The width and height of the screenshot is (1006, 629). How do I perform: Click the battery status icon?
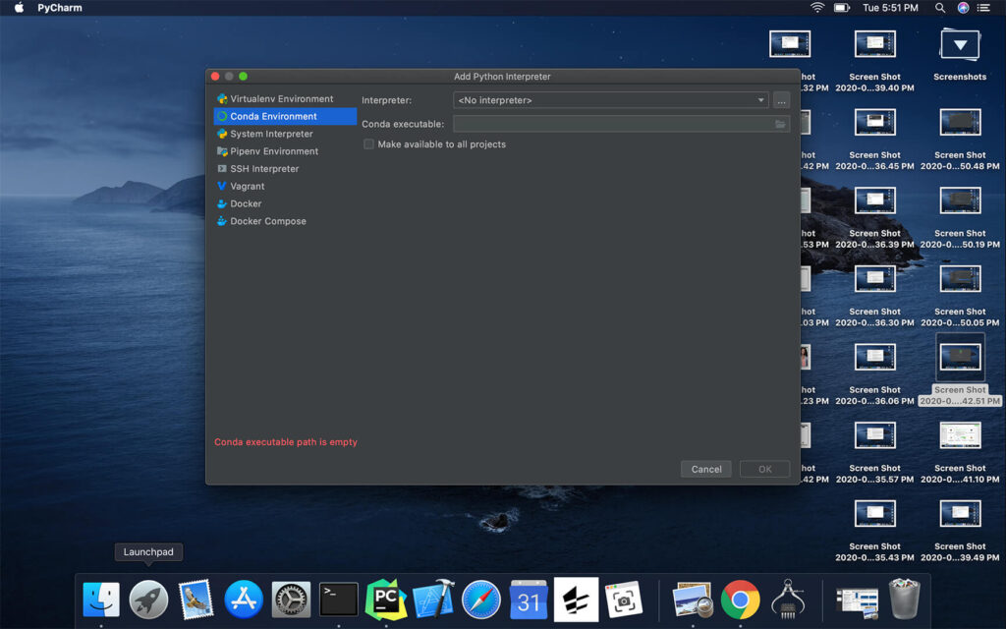click(842, 8)
